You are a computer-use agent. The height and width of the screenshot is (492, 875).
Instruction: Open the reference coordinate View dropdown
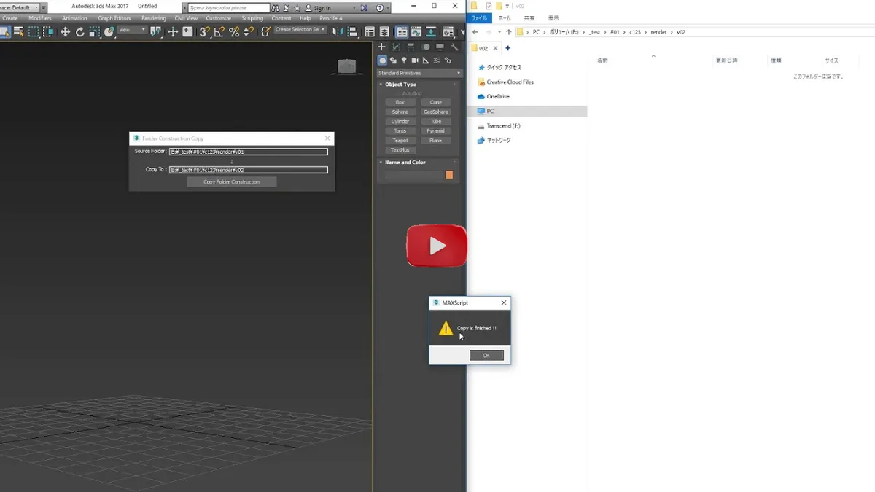pyautogui.click(x=132, y=31)
